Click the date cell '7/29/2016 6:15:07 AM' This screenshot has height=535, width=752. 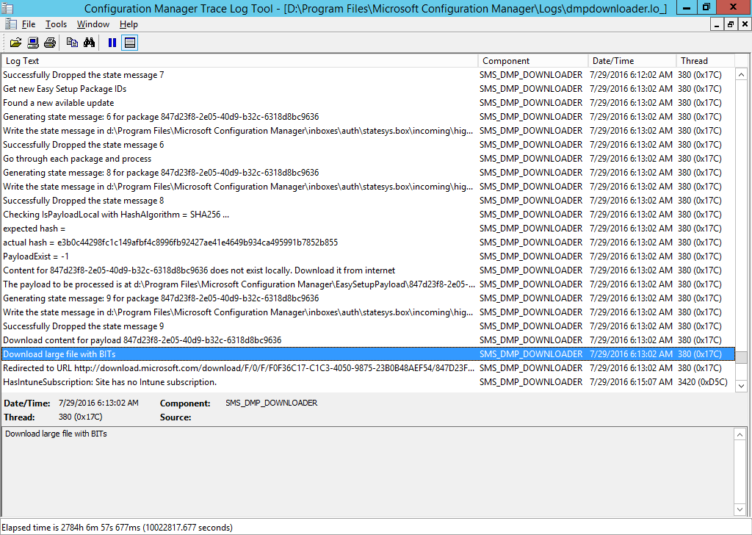631,382
